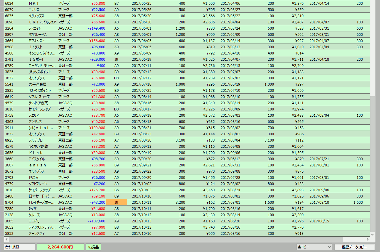Screen dimensions: 380x252
Task: Click the ドリコム name cell
Action: coord(33,177)
